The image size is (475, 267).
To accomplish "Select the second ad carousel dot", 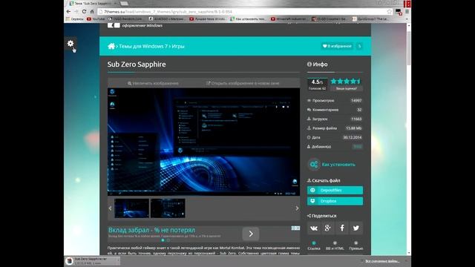I will pyautogui.click(x=168, y=240).
